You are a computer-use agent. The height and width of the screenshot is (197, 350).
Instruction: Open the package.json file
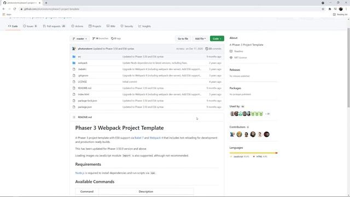point(85,107)
